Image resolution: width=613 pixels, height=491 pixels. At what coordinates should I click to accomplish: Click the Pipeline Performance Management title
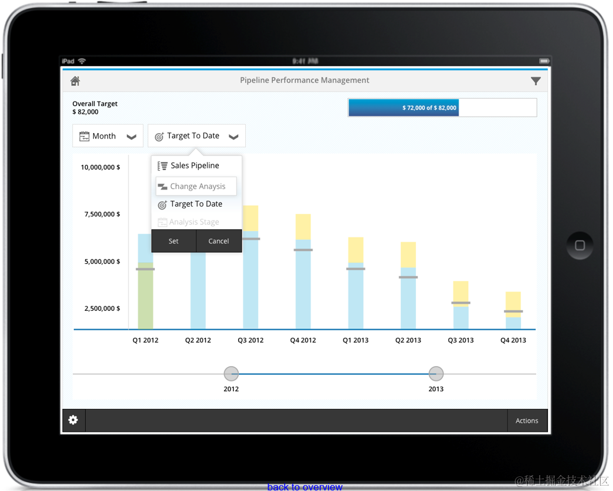[x=304, y=80]
